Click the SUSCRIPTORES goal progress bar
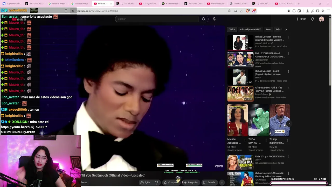 point(299,183)
